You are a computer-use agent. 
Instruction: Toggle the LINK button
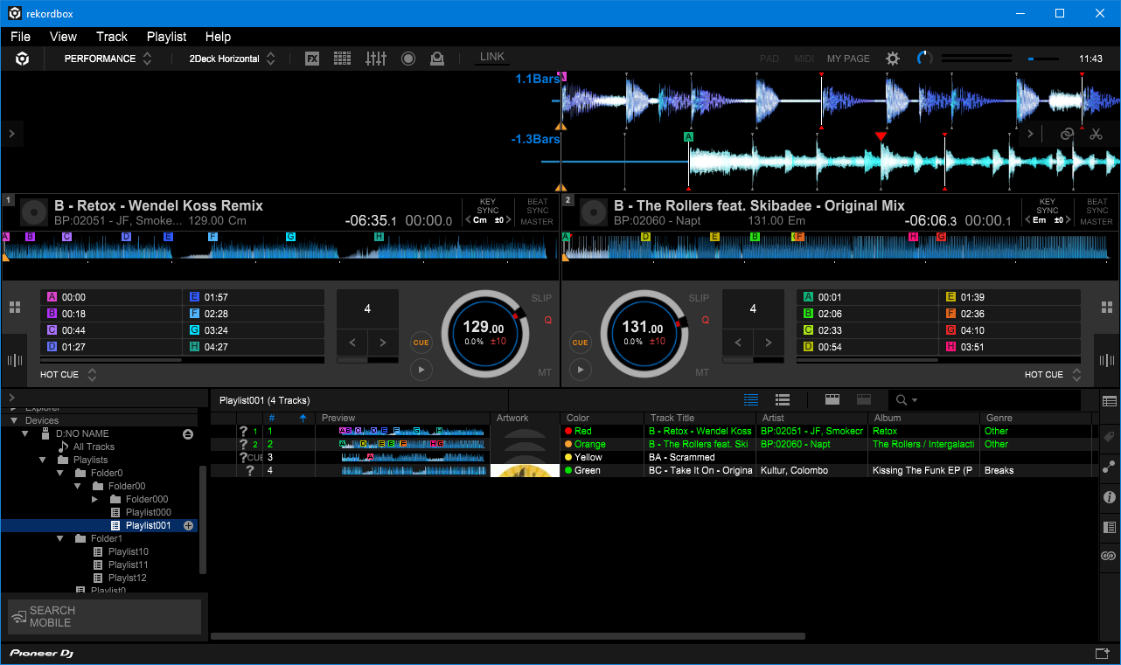492,58
